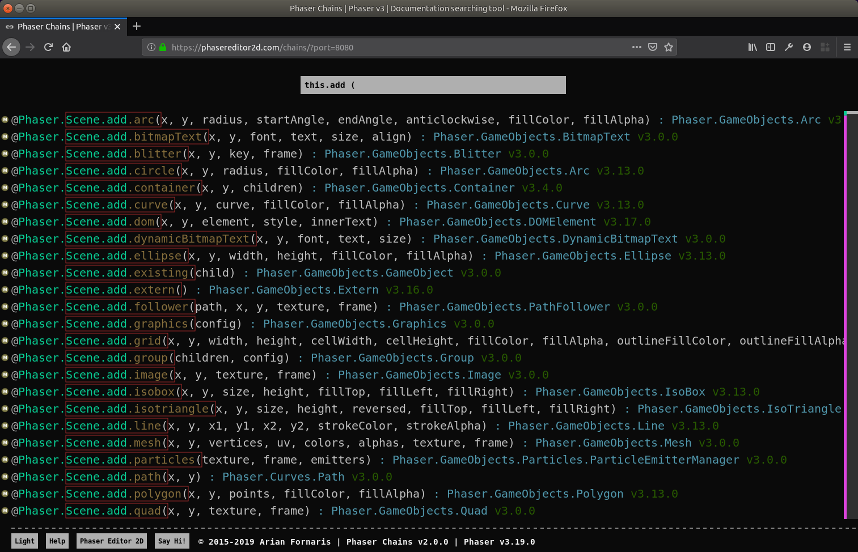Click the green padlock security icon
The width and height of the screenshot is (858, 552).
pyautogui.click(x=163, y=47)
